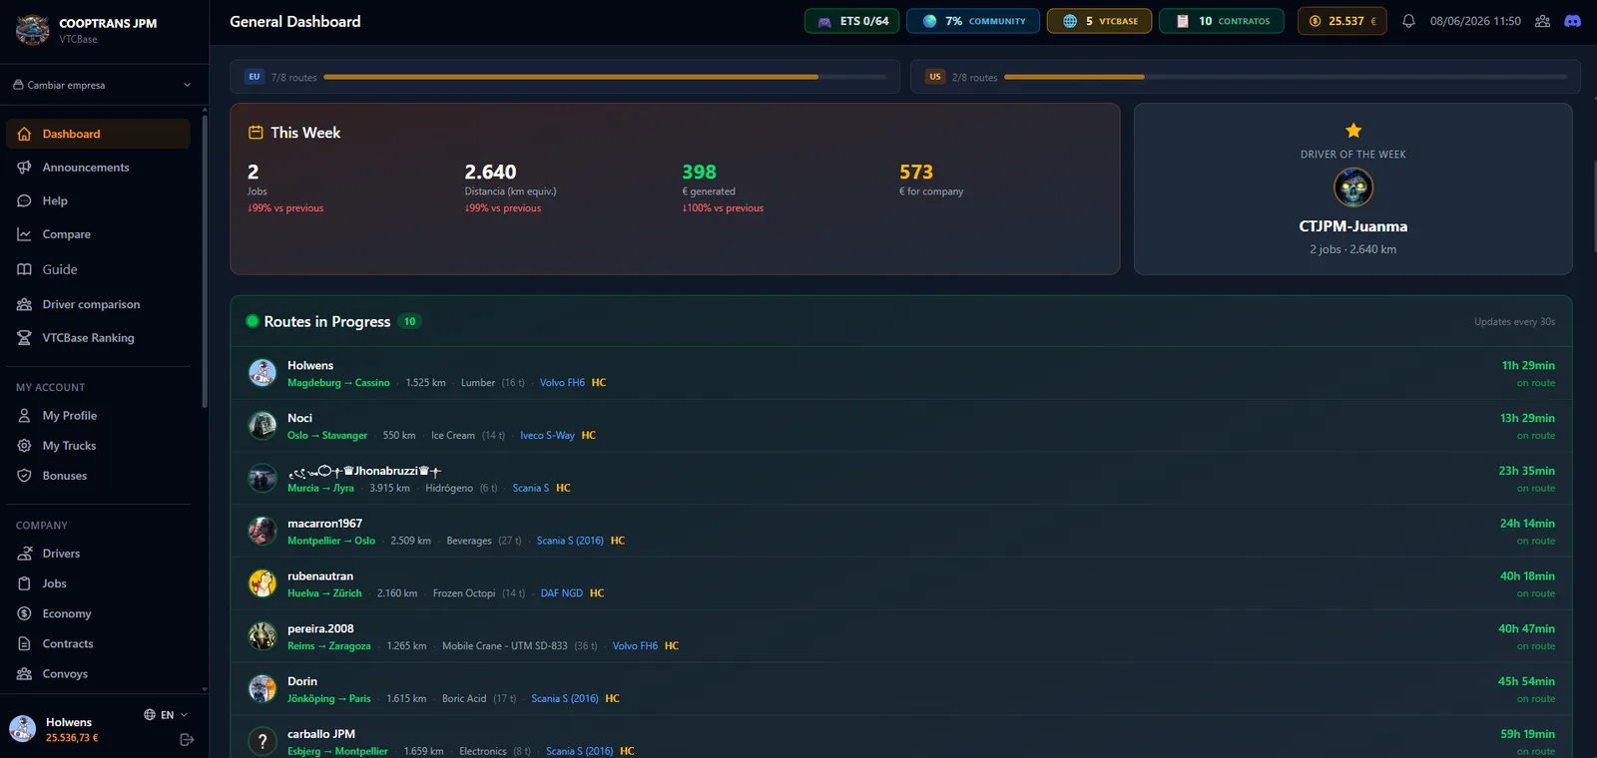Viewport: 1597px width, 758px height.
Task: Click the Oslo → Stavanger route
Action: 327,436
